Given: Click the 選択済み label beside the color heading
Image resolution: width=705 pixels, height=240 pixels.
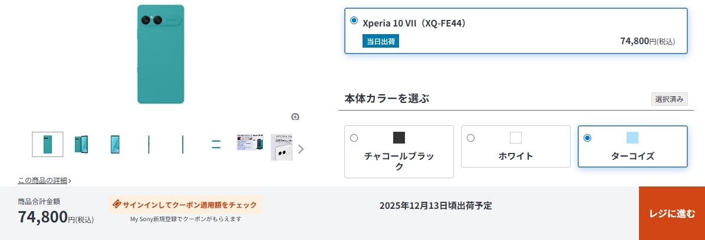Looking at the screenshot, I should coord(669,99).
